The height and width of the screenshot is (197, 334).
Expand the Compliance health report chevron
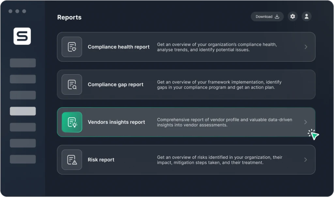coord(306,47)
